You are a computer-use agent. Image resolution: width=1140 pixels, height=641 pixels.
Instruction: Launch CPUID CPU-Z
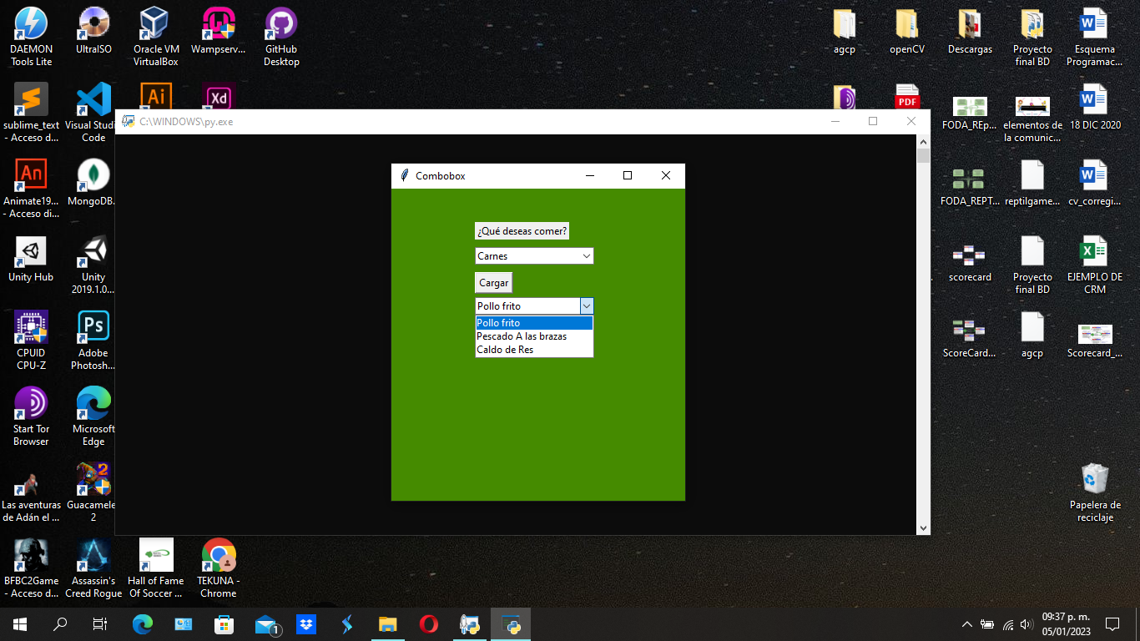coord(31,326)
